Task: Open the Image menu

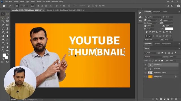Action: (x=16, y=2)
